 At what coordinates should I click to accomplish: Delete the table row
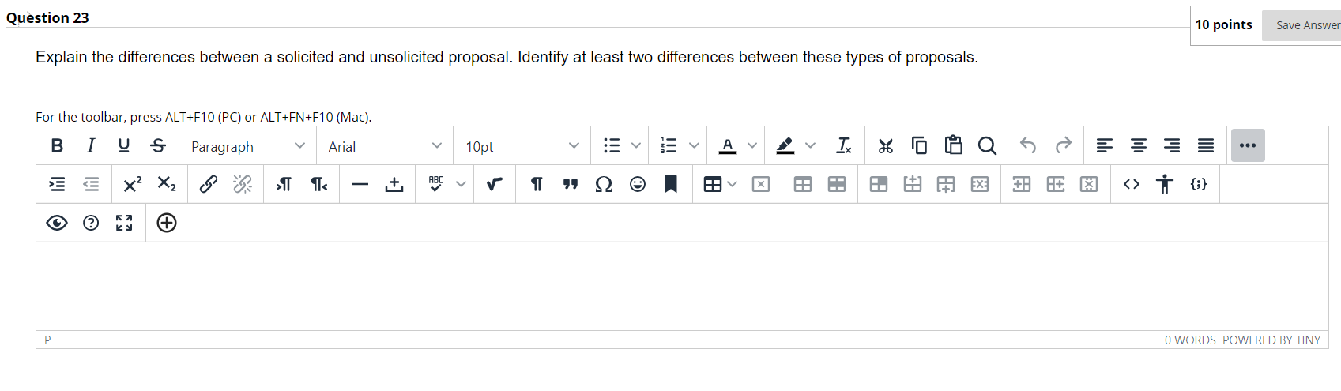tap(980, 184)
